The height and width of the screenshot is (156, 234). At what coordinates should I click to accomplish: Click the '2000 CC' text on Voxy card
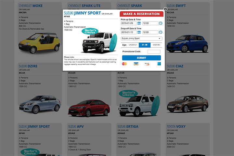point(171,147)
